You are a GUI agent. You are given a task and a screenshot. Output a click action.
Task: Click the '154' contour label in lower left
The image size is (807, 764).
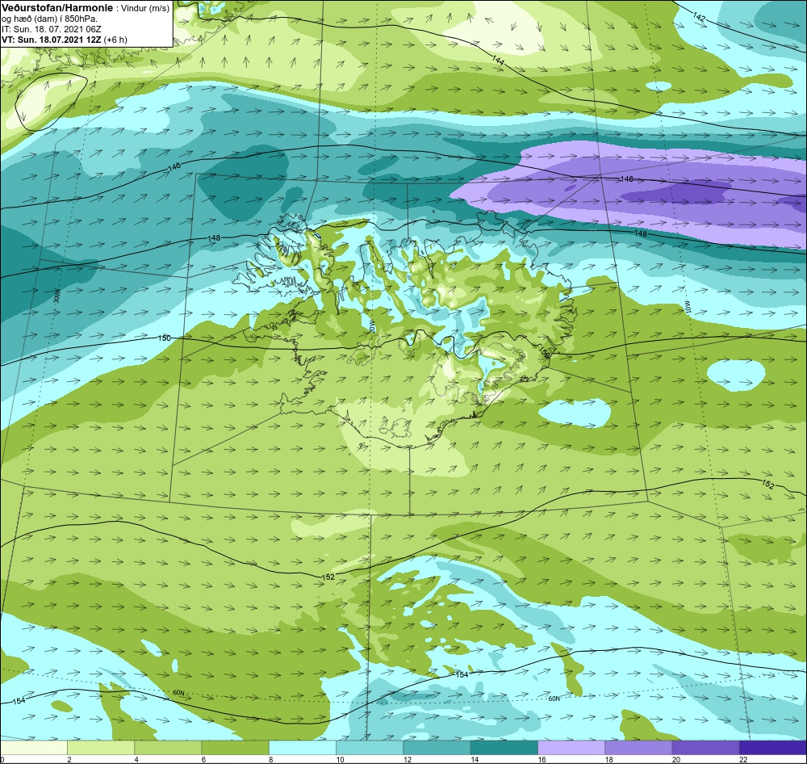(19, 701)
